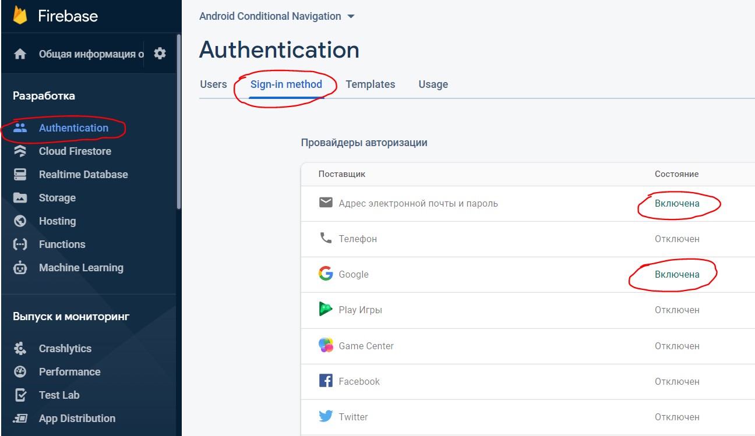755x436 pixels.
Task: Select the Google provider name
Action: click(x=354, y=274)
